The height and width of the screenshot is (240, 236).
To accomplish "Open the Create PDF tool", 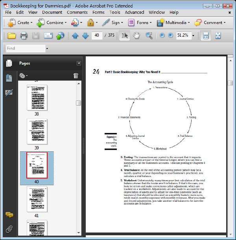I will coord(11,22).
